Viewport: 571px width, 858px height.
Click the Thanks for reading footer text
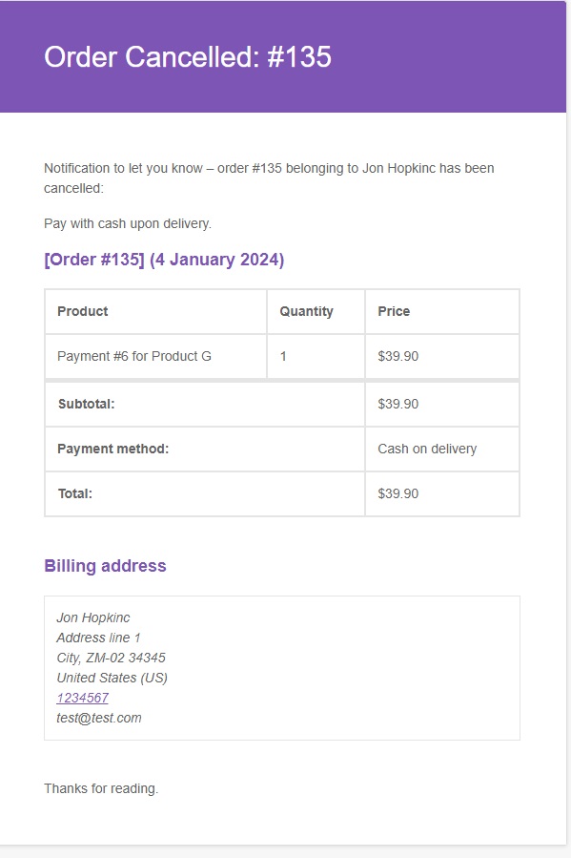(101, 788)
